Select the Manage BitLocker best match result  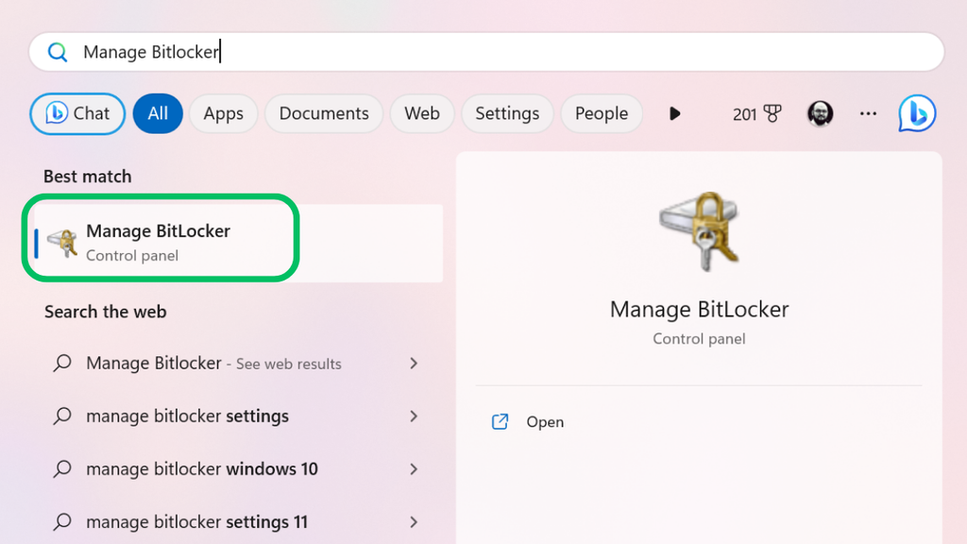[159, 242]
